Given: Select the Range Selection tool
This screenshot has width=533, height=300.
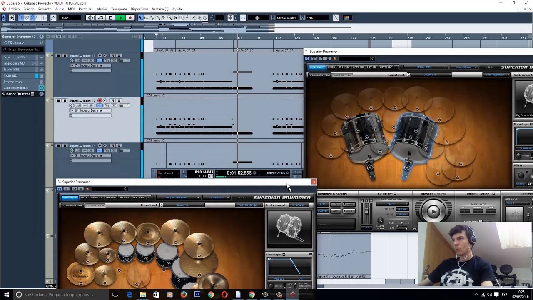Looking at the screenshot, I should click(147, 18).
